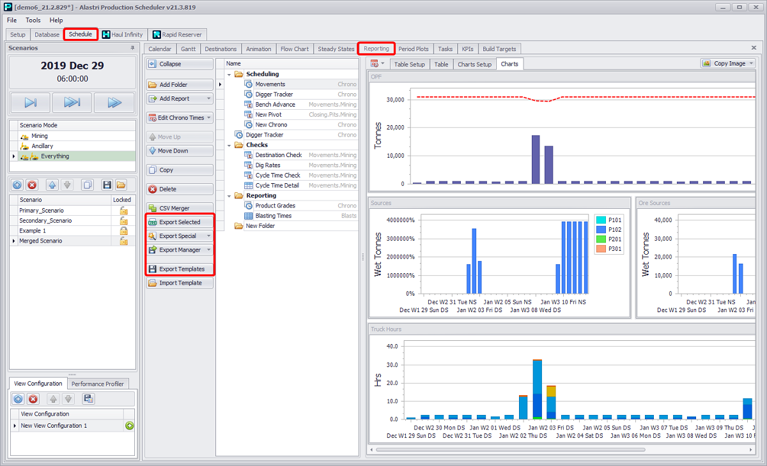The image size is (767, 466).
Task: Click the step-forward playback button
Action: pos(31,102)
